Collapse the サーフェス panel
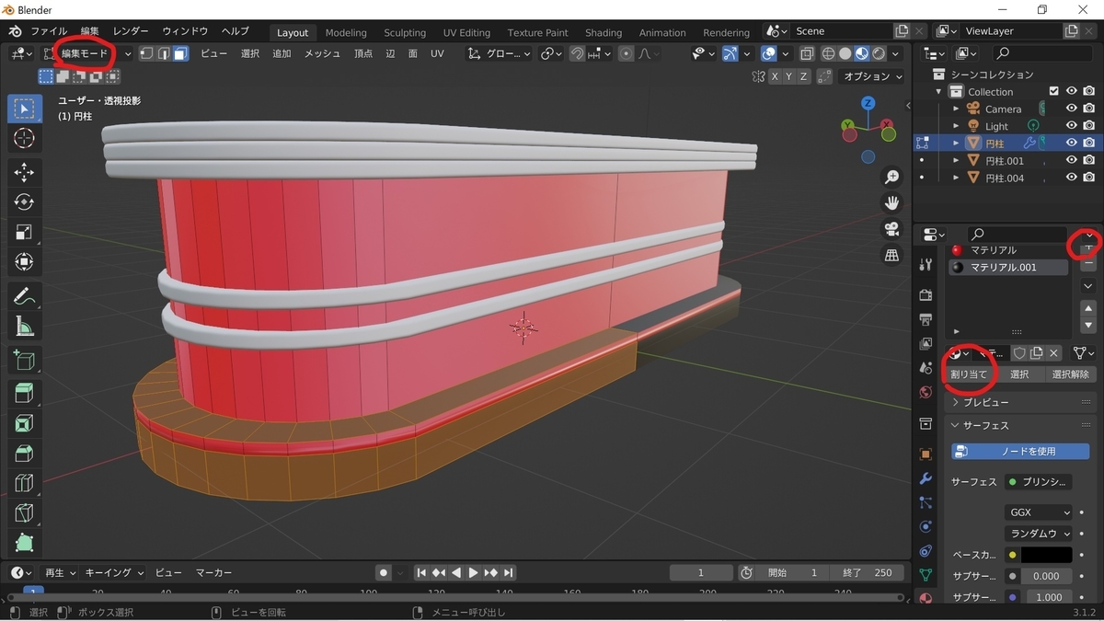1104x621 pixels. (986, 425)
